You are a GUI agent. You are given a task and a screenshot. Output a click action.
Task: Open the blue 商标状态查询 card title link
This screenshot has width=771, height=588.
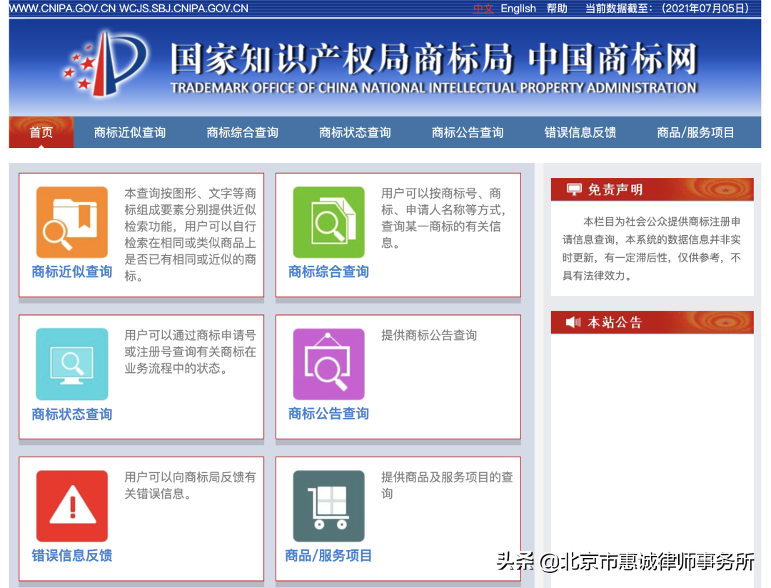[72, 414]
